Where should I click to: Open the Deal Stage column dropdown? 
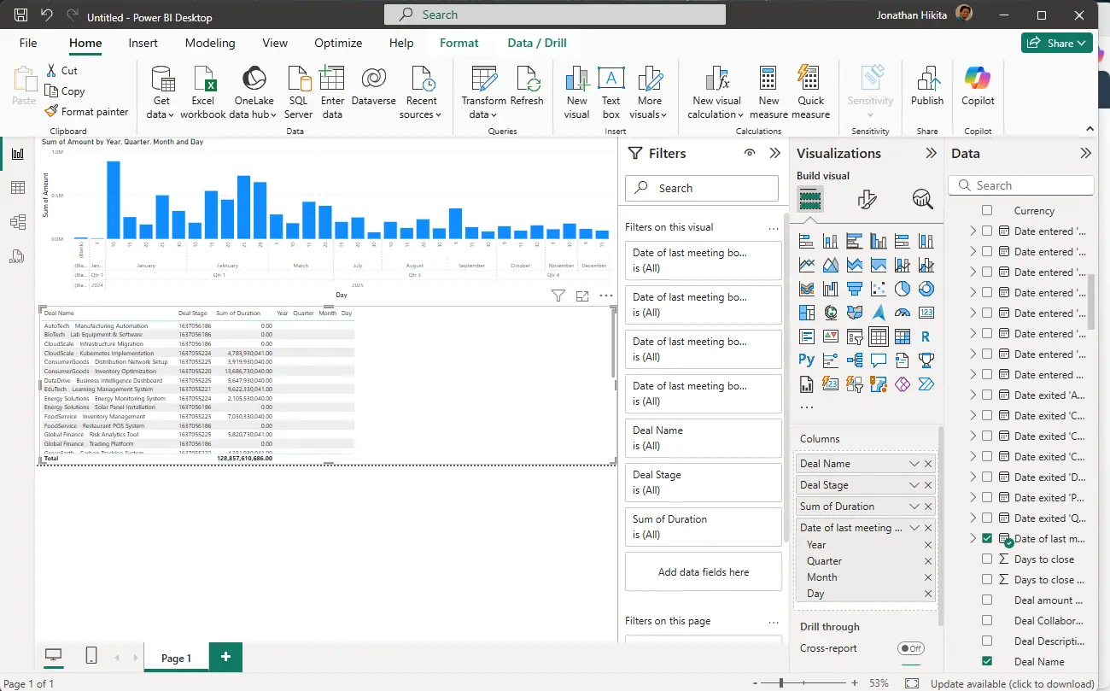tap(914, 485)
